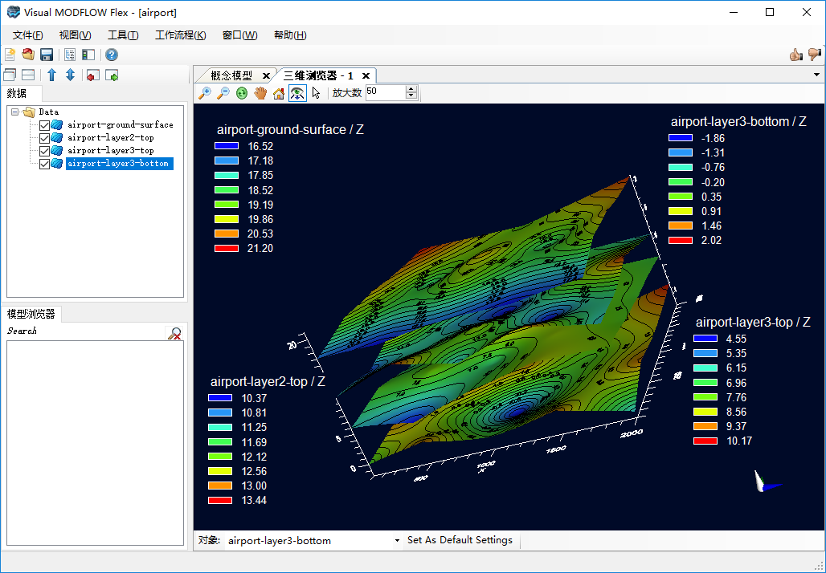Open the 文件(F) menu
This screenshot has width=826, height=573.
[x=27, y=35]
